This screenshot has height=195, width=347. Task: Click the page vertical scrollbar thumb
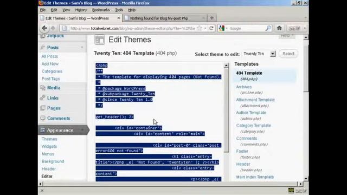[x=306, y=69]
